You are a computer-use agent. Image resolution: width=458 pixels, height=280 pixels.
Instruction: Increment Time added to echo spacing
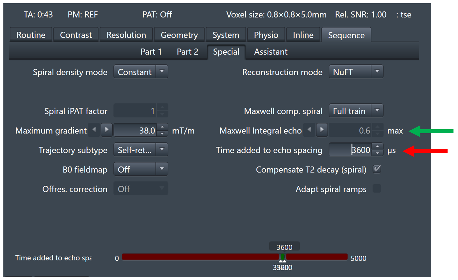click(x=378, y=147)
